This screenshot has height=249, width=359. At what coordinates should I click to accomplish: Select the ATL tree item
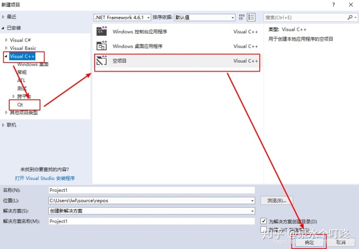point(21,81)
